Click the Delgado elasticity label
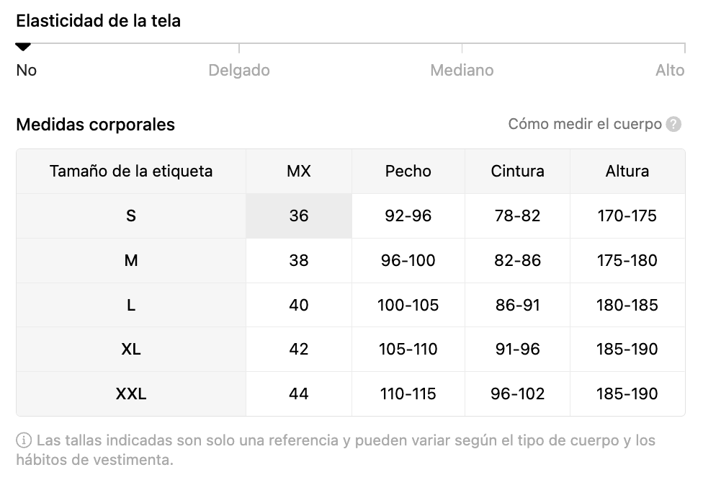The height and width of the screenshot is (493, 703). (239, 71)
